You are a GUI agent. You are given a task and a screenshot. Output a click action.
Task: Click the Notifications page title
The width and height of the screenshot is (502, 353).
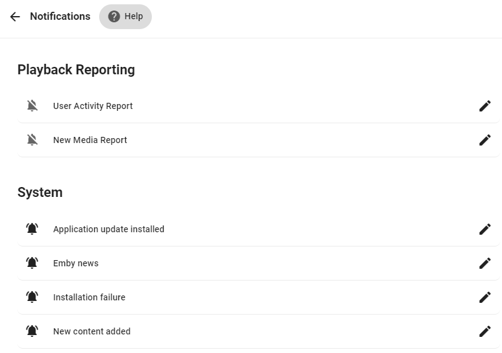point(60,17)
